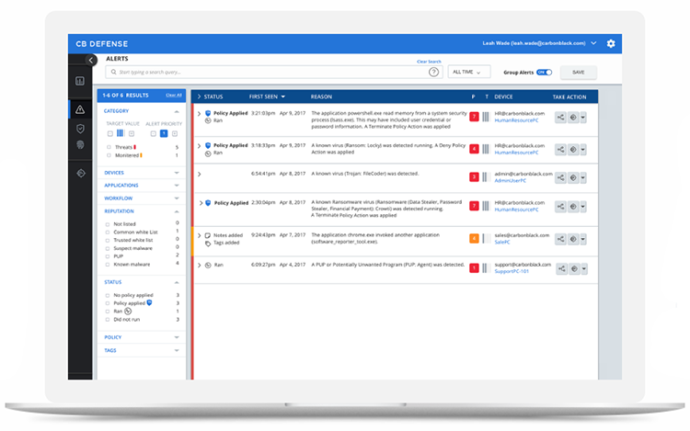The height and width of the screenshot is (431, 690).
Task: Open the ALL TIME dropdown
Action: pos(469,72)
